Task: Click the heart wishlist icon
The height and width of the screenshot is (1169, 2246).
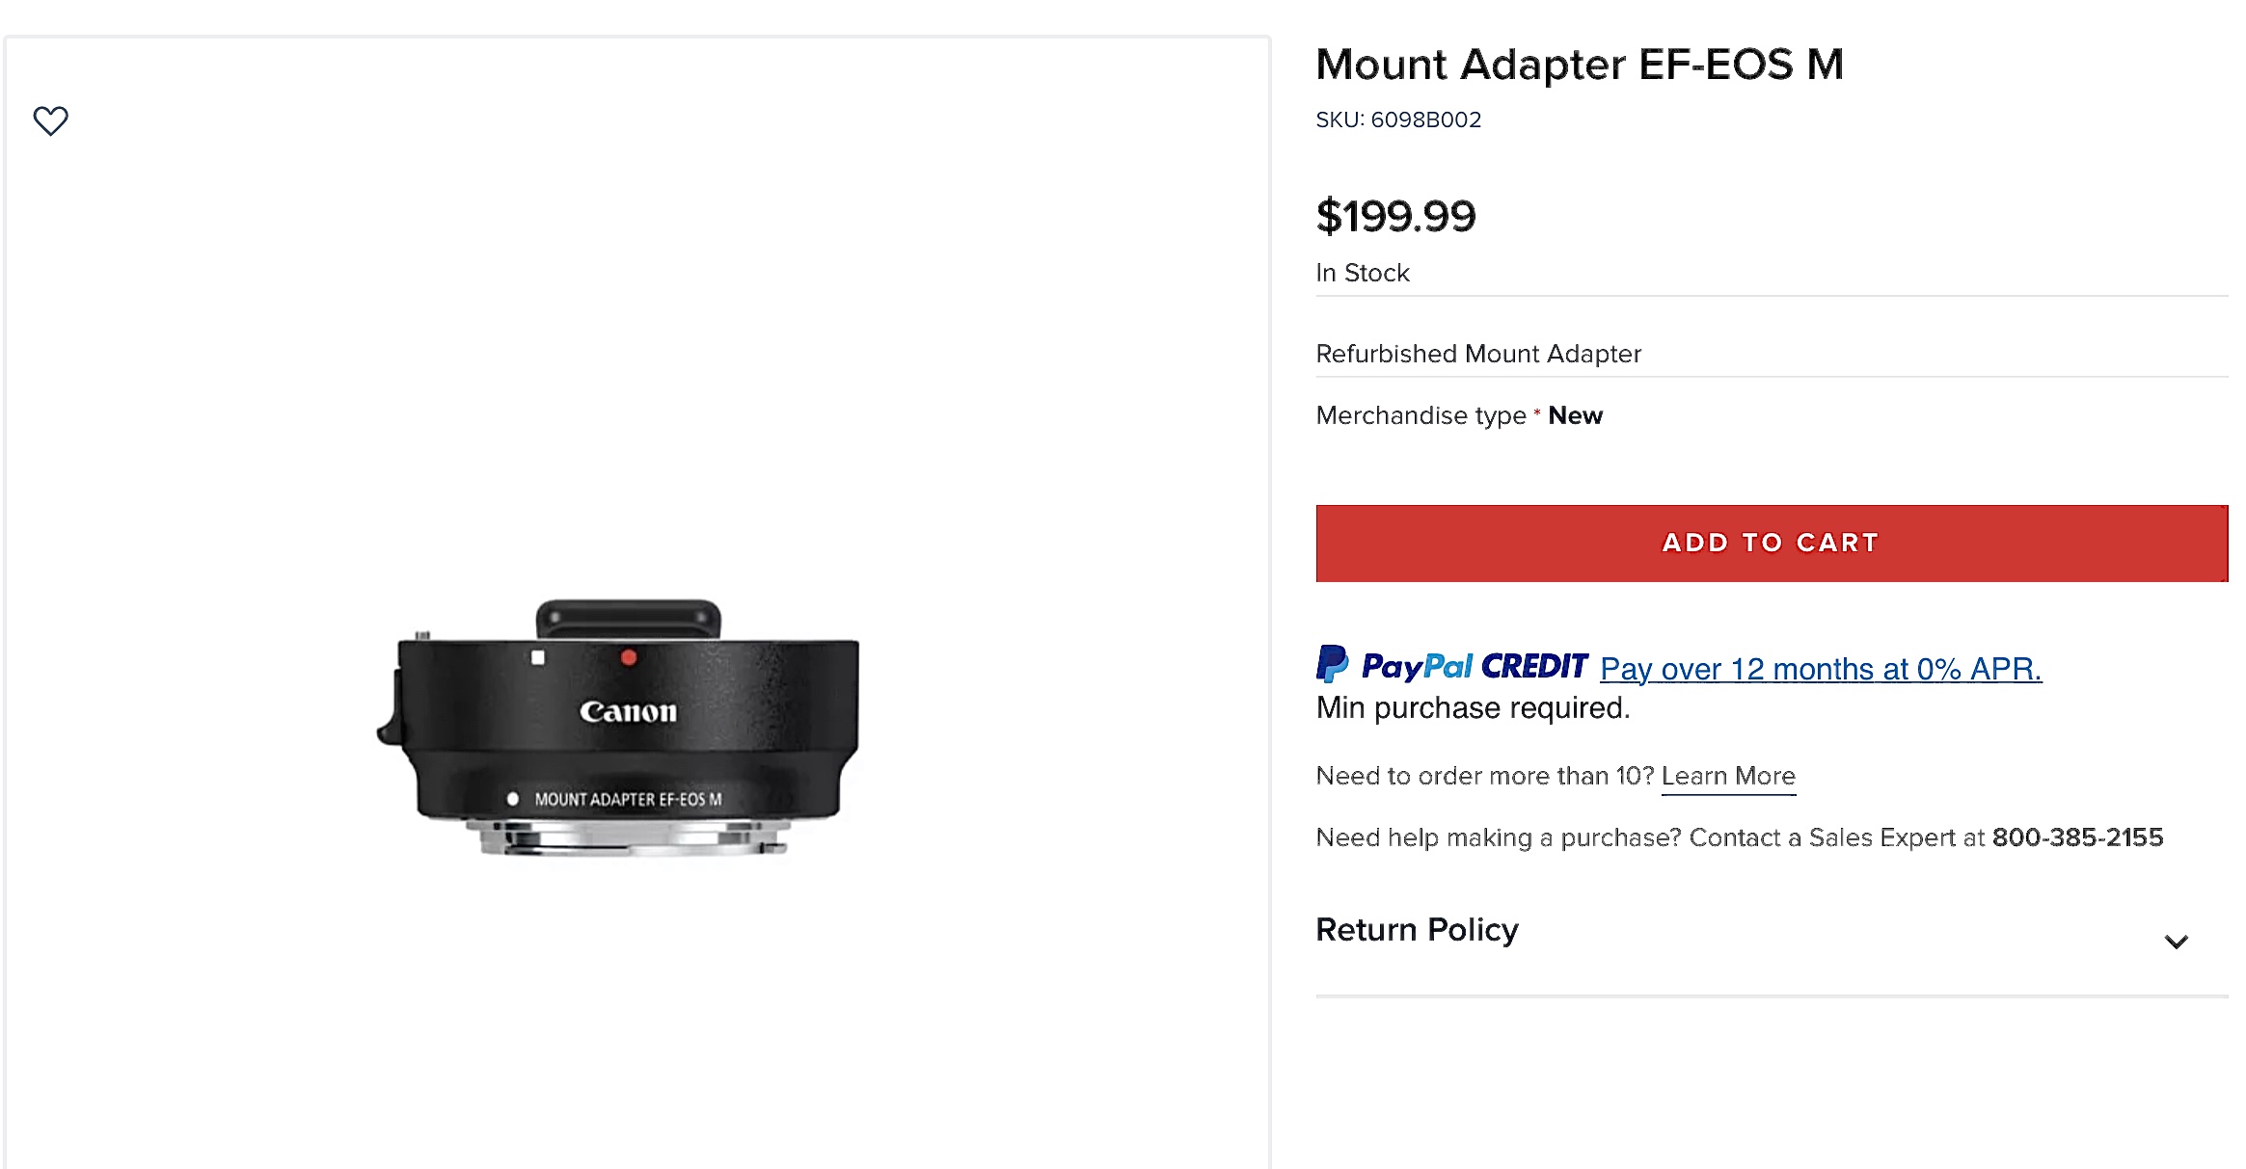Action: click(51, 120)
